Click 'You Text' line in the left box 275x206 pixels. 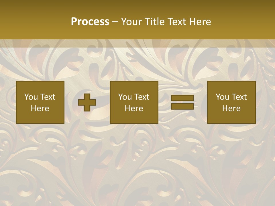pyautogui.click(x=40, y=97)
